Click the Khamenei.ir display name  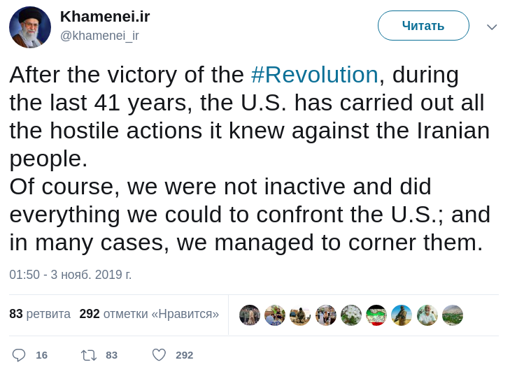[x=105, y=17]
